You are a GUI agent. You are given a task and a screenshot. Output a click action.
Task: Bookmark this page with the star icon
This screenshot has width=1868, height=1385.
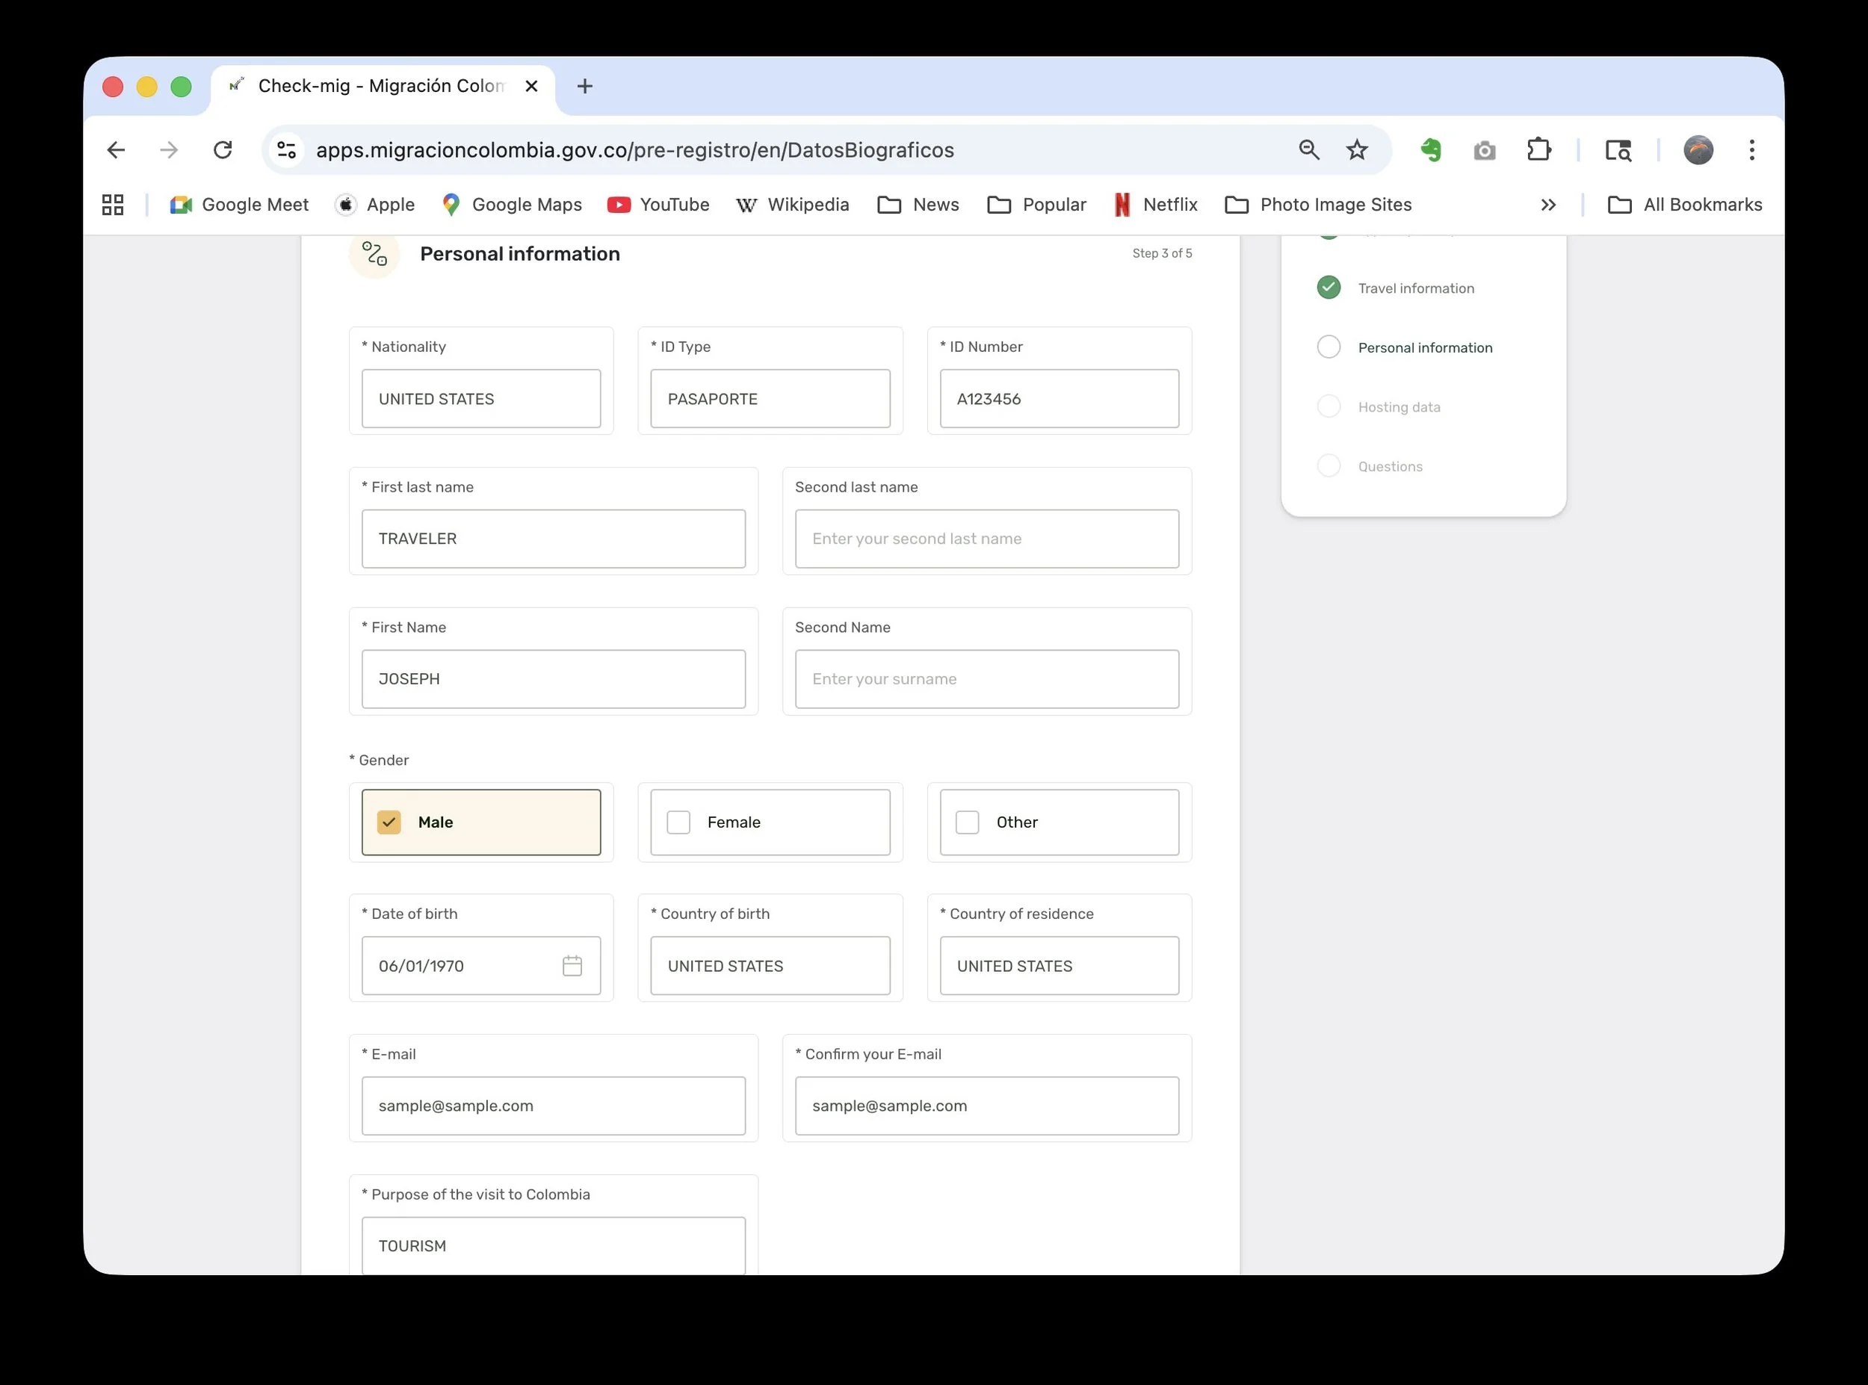click(x=1357, y=150)
